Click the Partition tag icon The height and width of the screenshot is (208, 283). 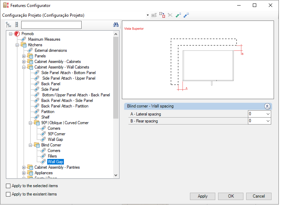tap(37, 112)
